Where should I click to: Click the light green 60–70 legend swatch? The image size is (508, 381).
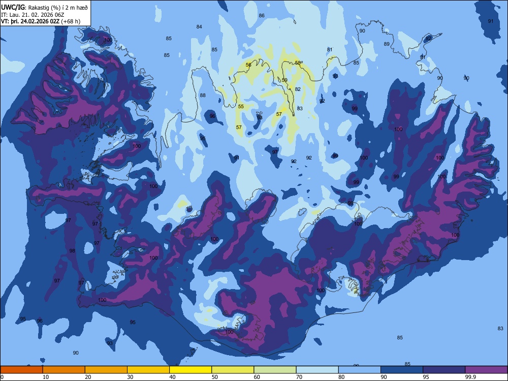[x=275, y=370]
